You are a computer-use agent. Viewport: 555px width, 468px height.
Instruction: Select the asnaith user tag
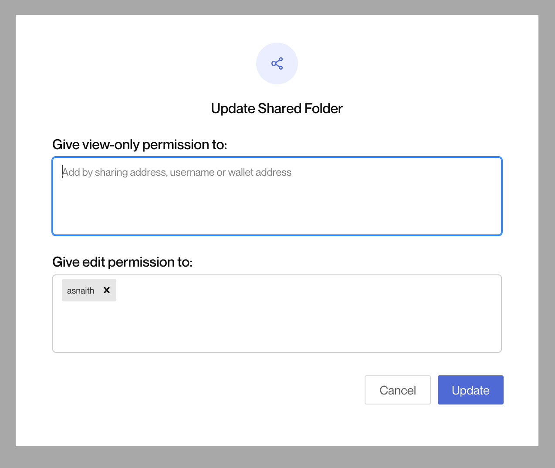pyautogui.click(x=81, y=290)
